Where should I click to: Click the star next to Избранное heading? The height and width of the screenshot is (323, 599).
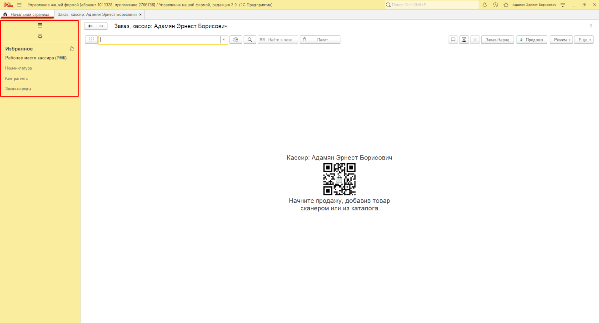72,49
